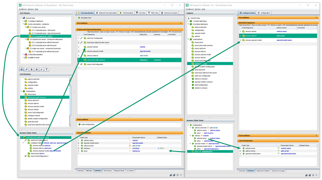Viewport: 322px width, 180px height.
Task: Open the TestBench menu in Test Theme View
Action: [x=23, y=9]
